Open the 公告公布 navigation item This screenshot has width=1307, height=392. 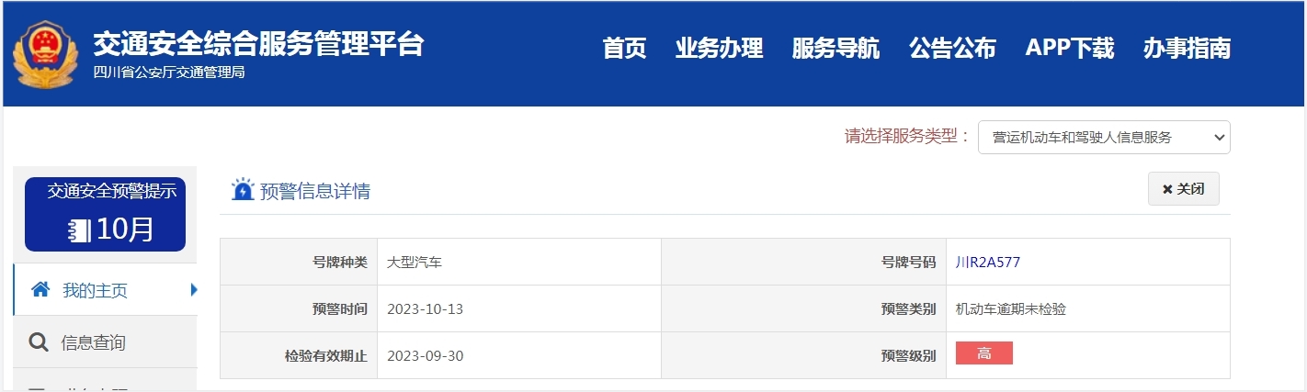point(952,48)
